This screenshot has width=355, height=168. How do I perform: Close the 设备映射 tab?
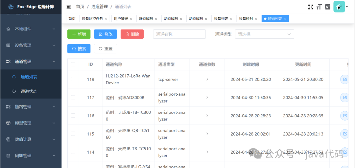pos(256,19)
